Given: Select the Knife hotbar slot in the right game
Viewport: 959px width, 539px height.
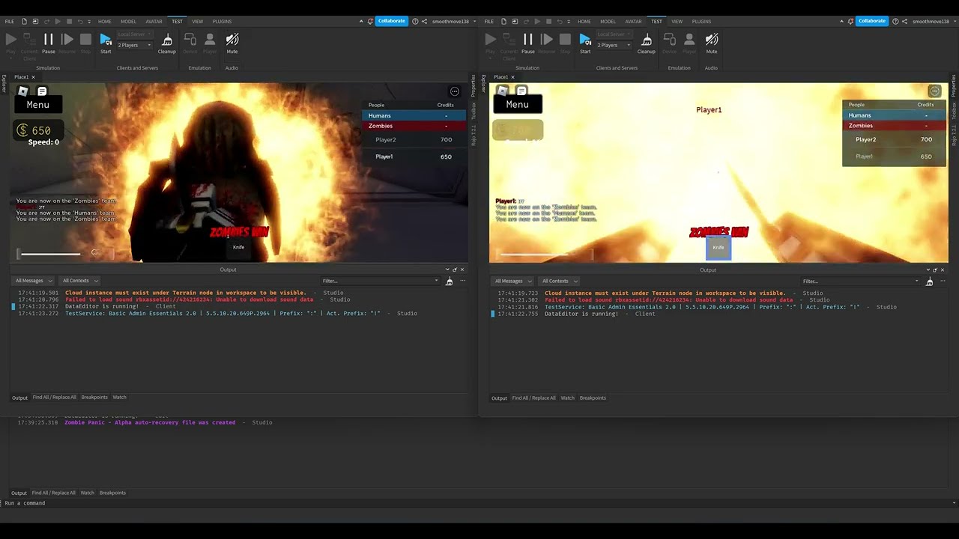Looking at the screenshot, I should [719, 248].
